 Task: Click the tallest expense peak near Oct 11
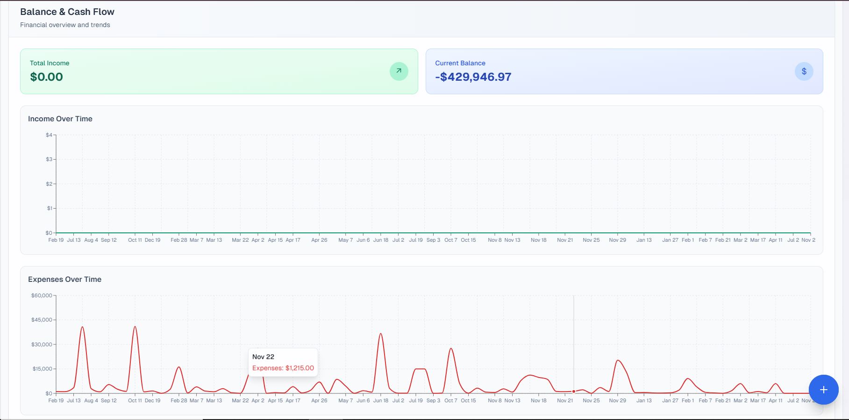[135, 328]
